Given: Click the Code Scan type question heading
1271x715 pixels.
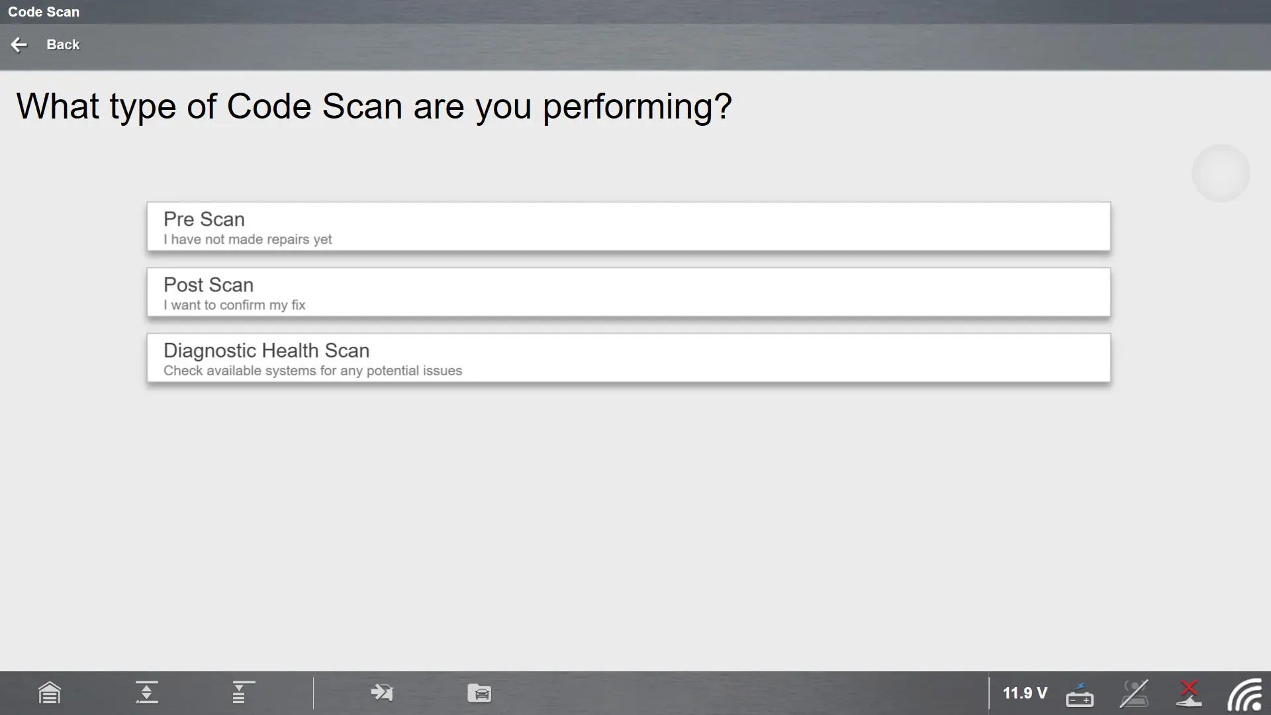Looking at the screenshot, I should (x=374, y=106).
